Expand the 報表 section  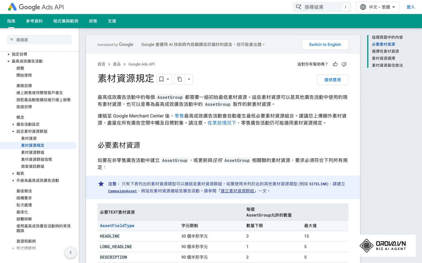coord(13,174)
